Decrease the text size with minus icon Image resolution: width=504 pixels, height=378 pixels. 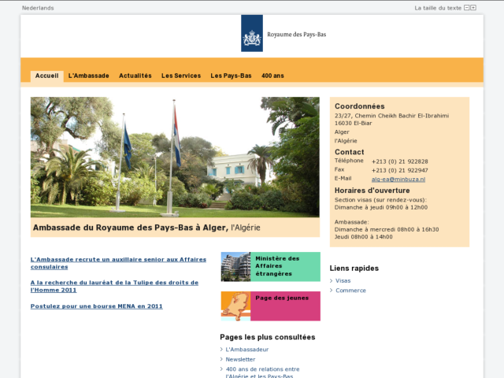(x=467, y=8)
